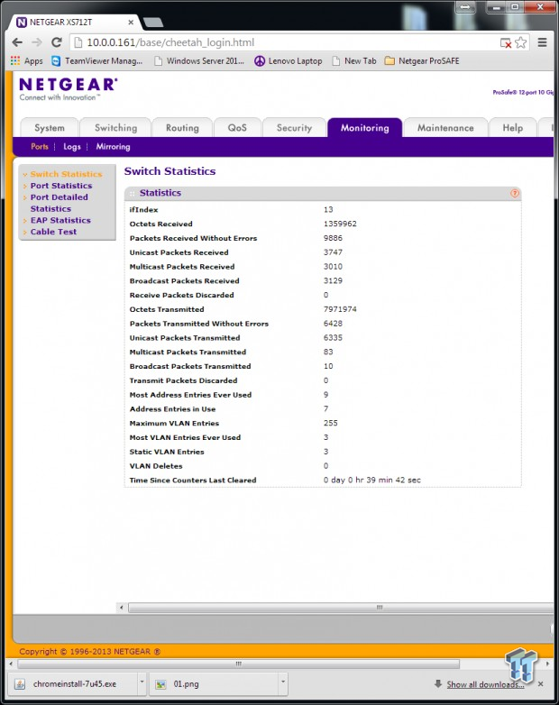This screenshot has height=705, width=559.
Task: Switch to the Maintenance tab
Action: click(445, 128)
